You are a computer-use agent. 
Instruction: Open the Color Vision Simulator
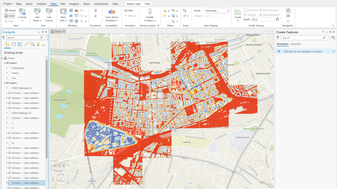(x=112, y=15)
